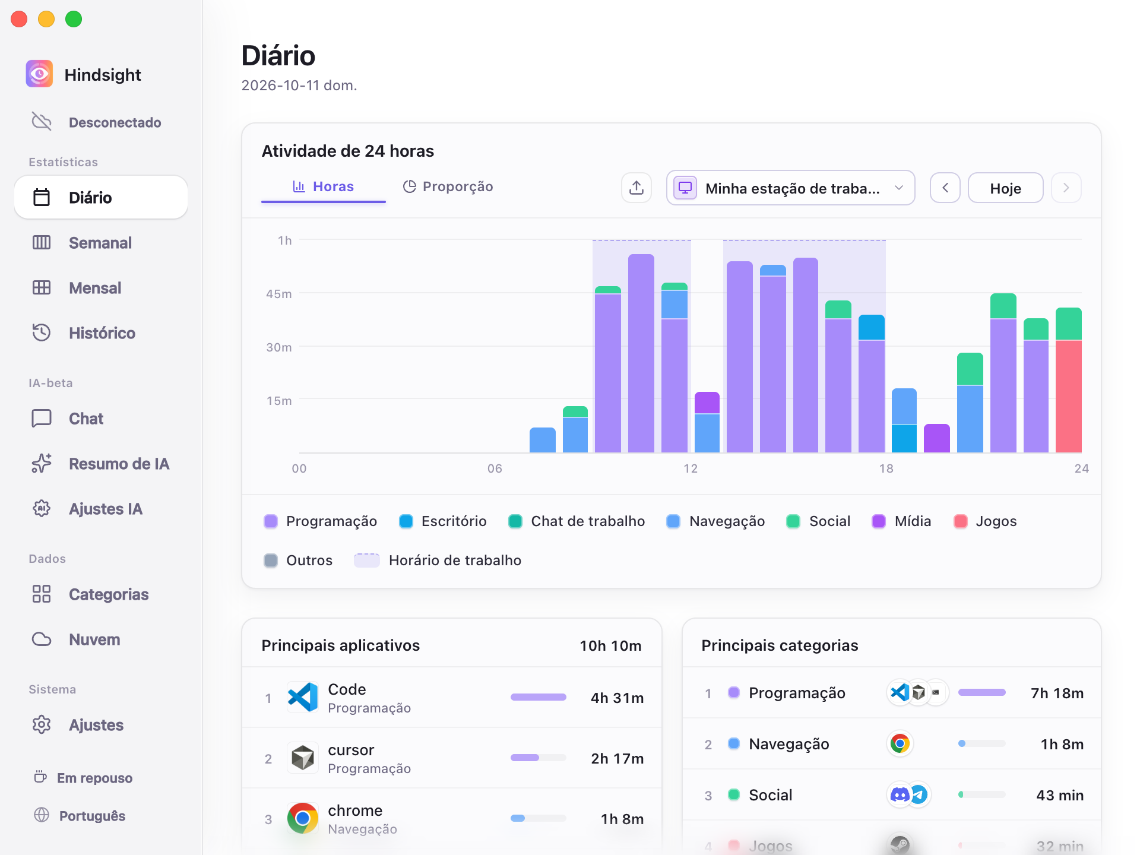Click the chrome app icon in apps list

303,818
